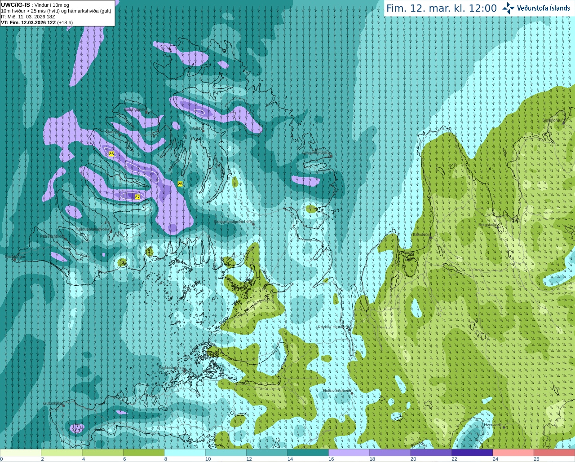
Task: Click the Steingrímsfjarðarheiði station label
Action: click(234, 222)
